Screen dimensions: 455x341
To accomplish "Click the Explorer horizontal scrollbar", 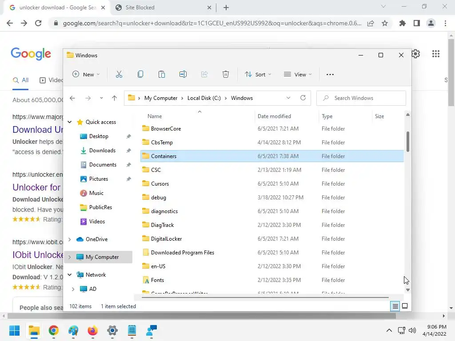I will point(265,297).
